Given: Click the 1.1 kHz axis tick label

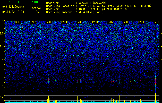Looking at the screenshot, I should 2,33.
